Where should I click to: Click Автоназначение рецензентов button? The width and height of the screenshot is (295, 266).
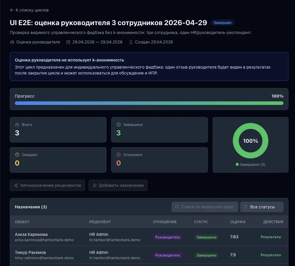point(47,186)
